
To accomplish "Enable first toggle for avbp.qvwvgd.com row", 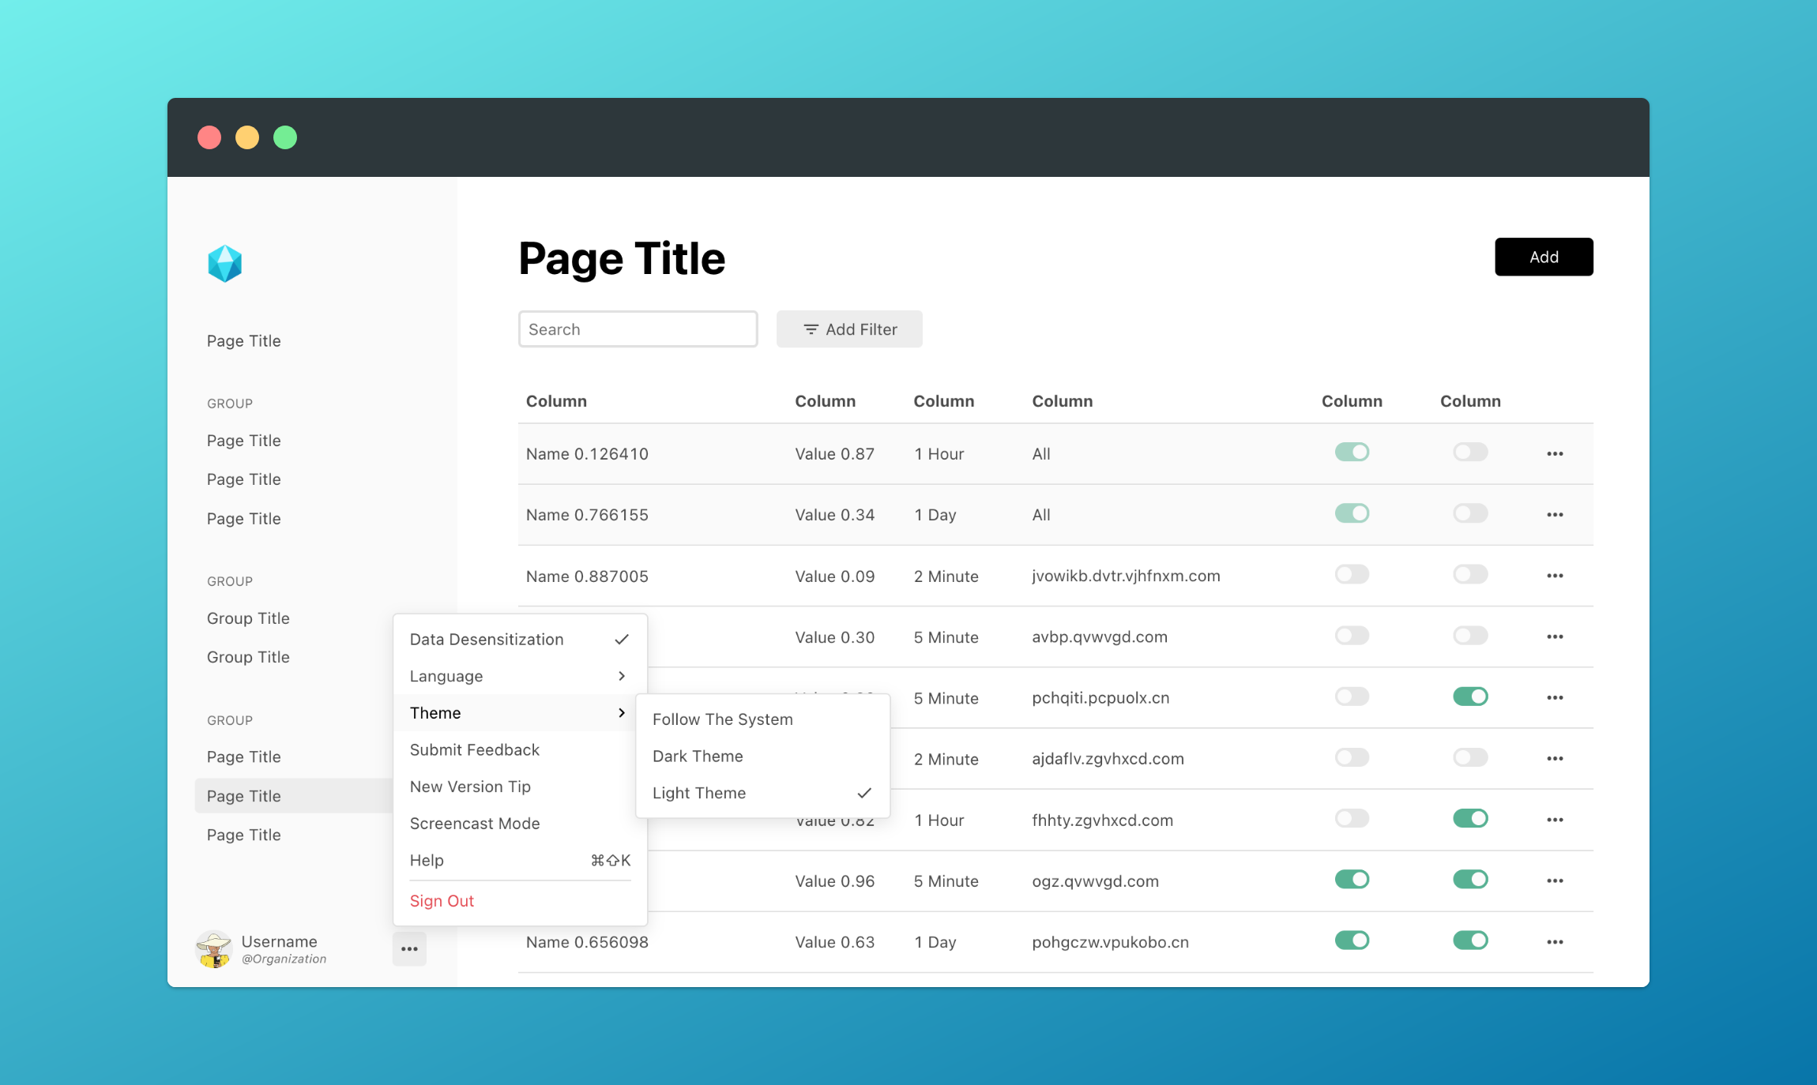I will coord(1352,636).
